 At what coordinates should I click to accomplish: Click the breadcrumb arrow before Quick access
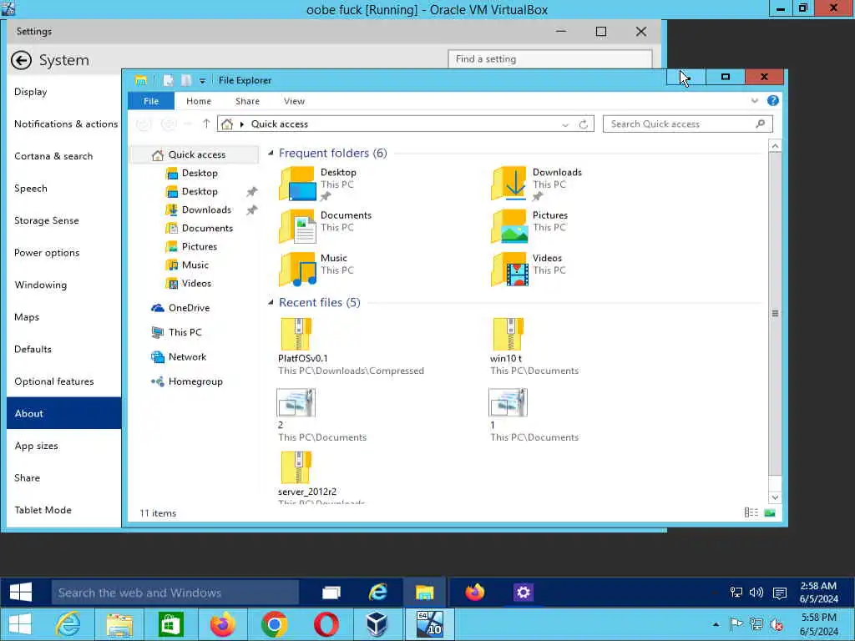coord(242,124)
